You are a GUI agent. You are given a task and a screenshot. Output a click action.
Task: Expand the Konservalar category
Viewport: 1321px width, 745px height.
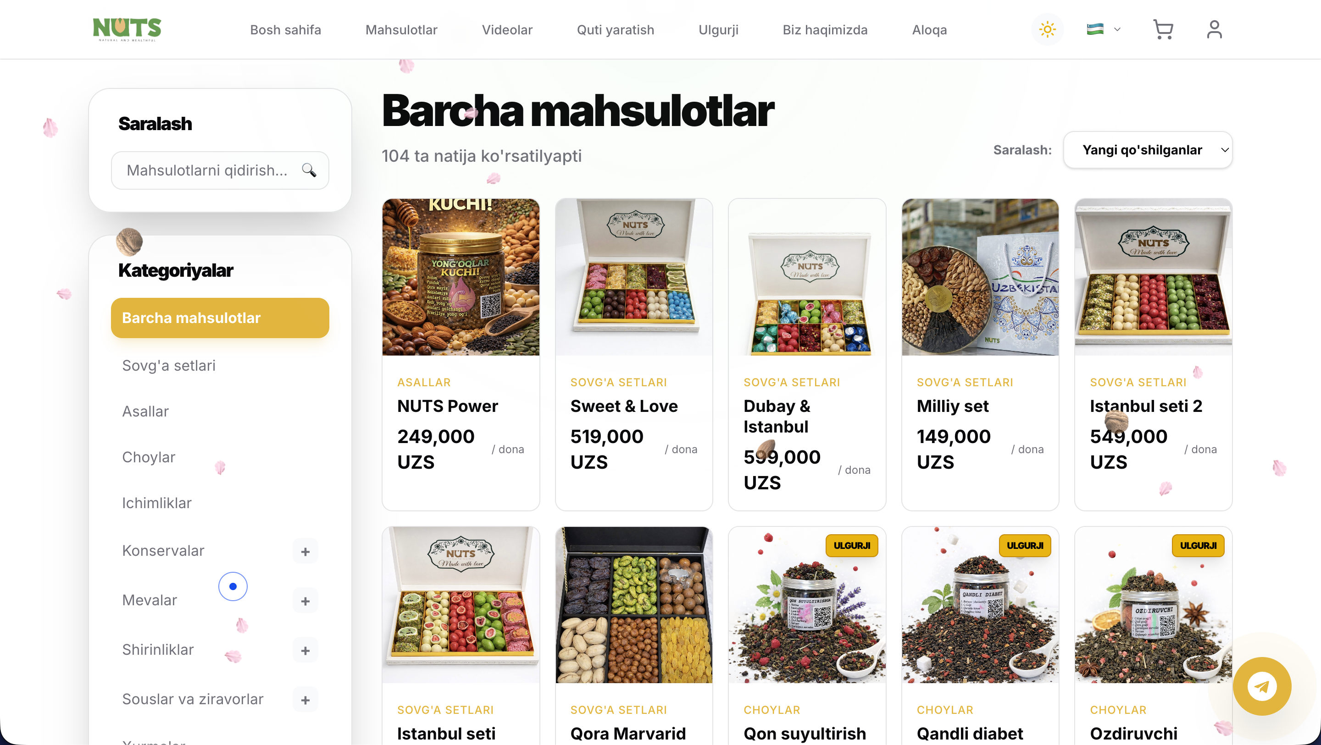[305, 551]
